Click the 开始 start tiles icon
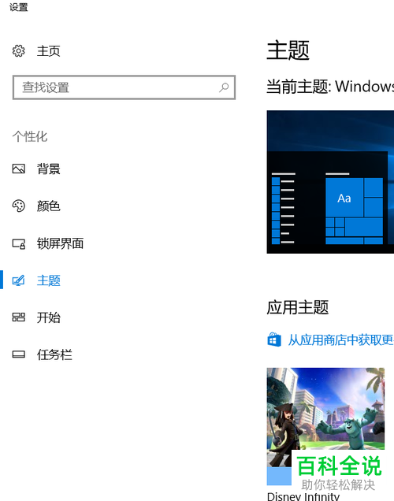This screenshot has height=501, width=394. 19,317
